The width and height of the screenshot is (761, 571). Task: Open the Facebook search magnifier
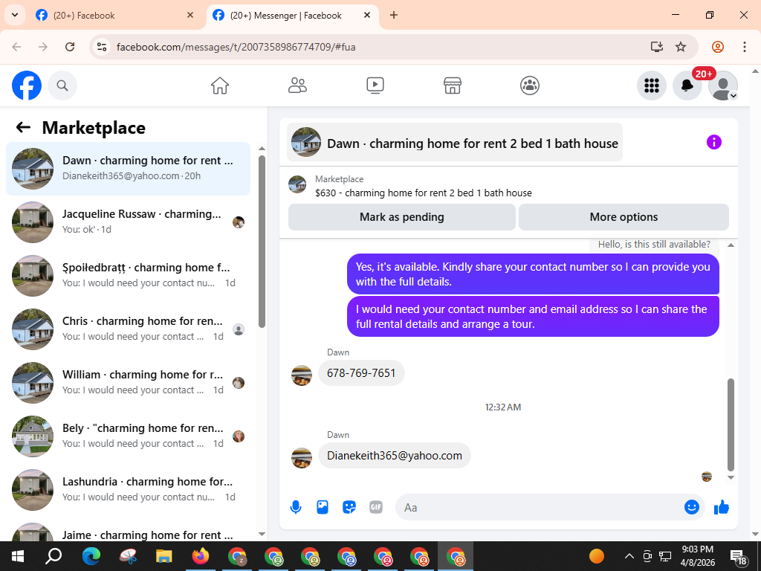[x=62, y=86]
